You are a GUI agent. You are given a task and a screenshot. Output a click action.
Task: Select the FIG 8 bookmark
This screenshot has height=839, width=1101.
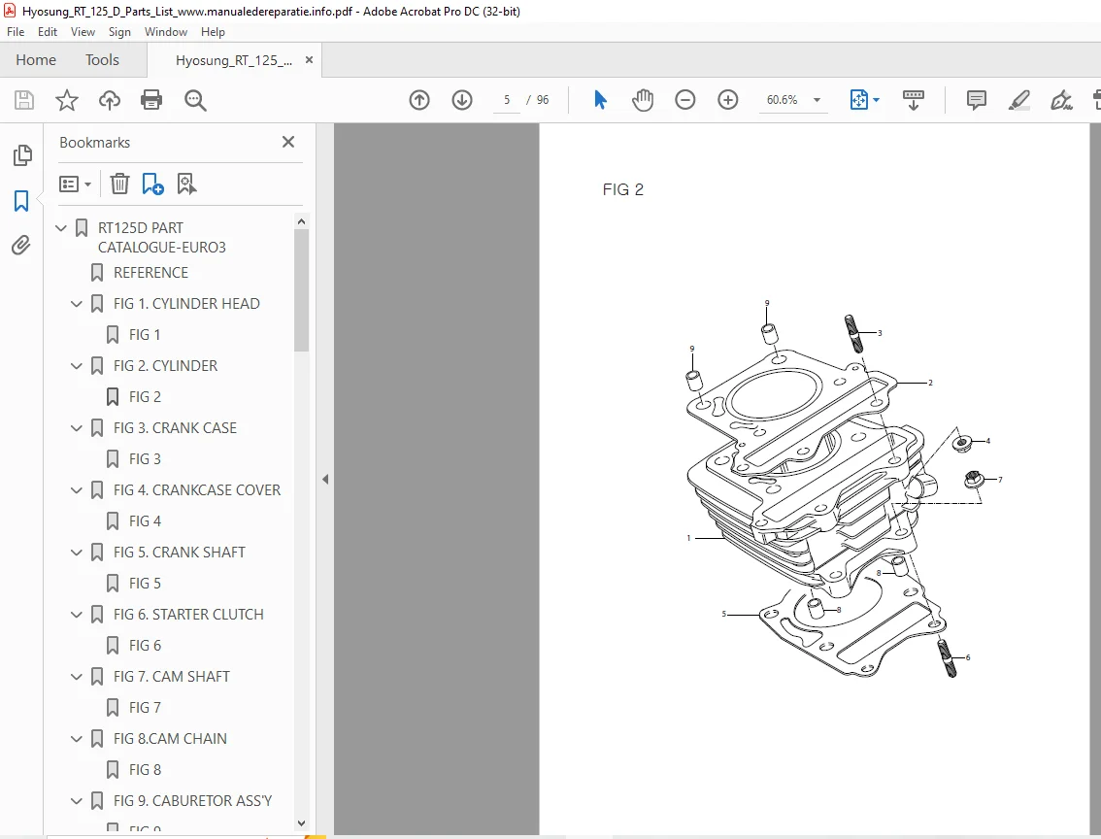click(145, 769)
